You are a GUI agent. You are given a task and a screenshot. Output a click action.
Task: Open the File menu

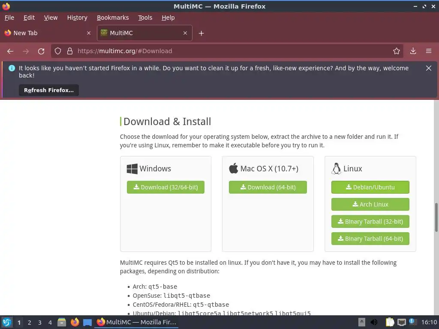9,18
